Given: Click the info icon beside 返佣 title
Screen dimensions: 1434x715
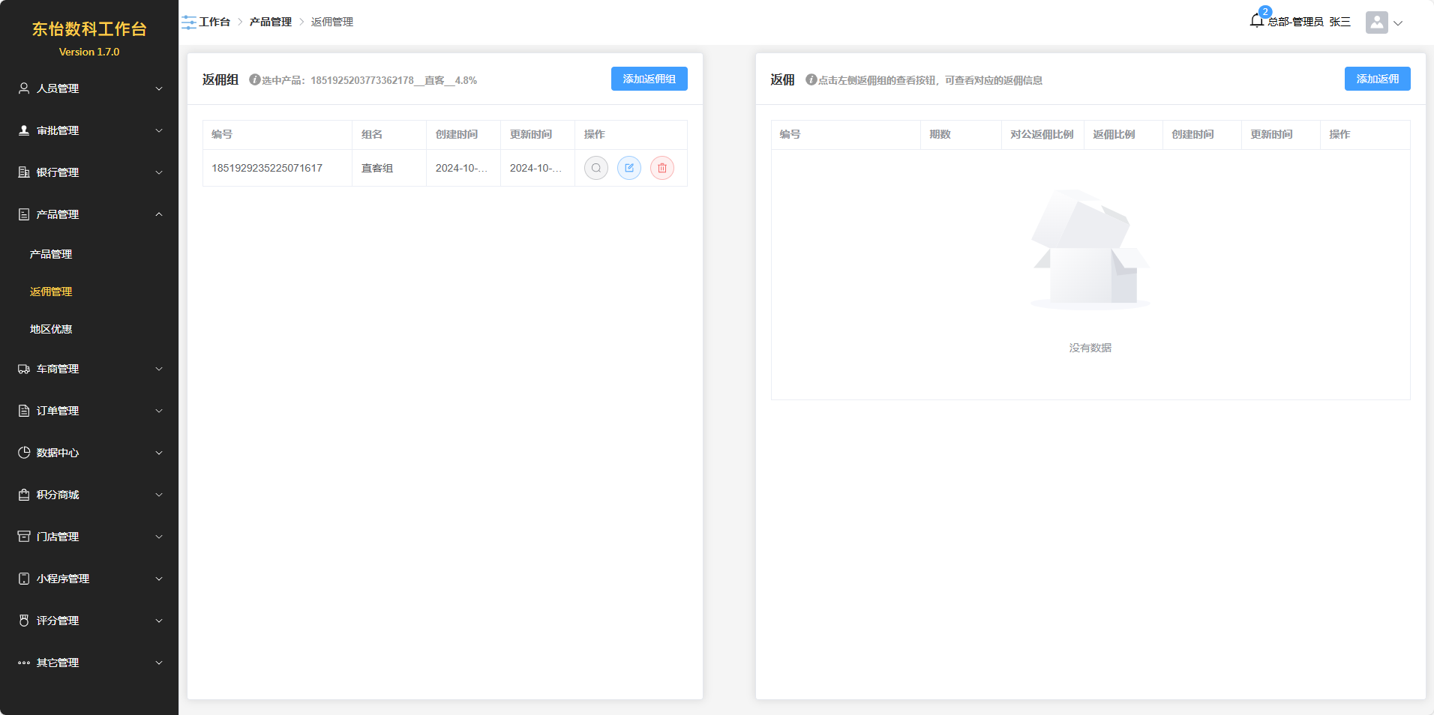Looking at the screenshot, I should pyautogui.click(x=811, y=79).
